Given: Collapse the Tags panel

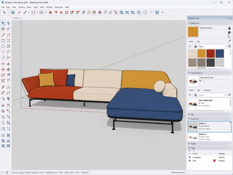Looking at the screenshot, I should tap(189, 148).
